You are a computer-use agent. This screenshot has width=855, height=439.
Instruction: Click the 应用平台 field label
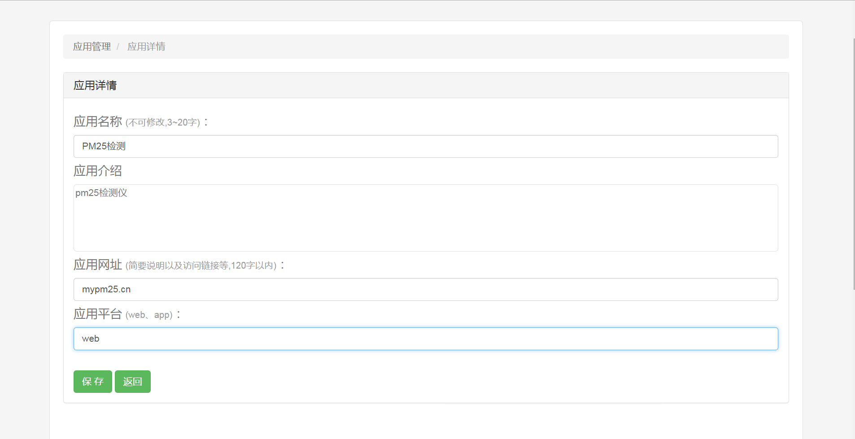(x=98, y=314)
